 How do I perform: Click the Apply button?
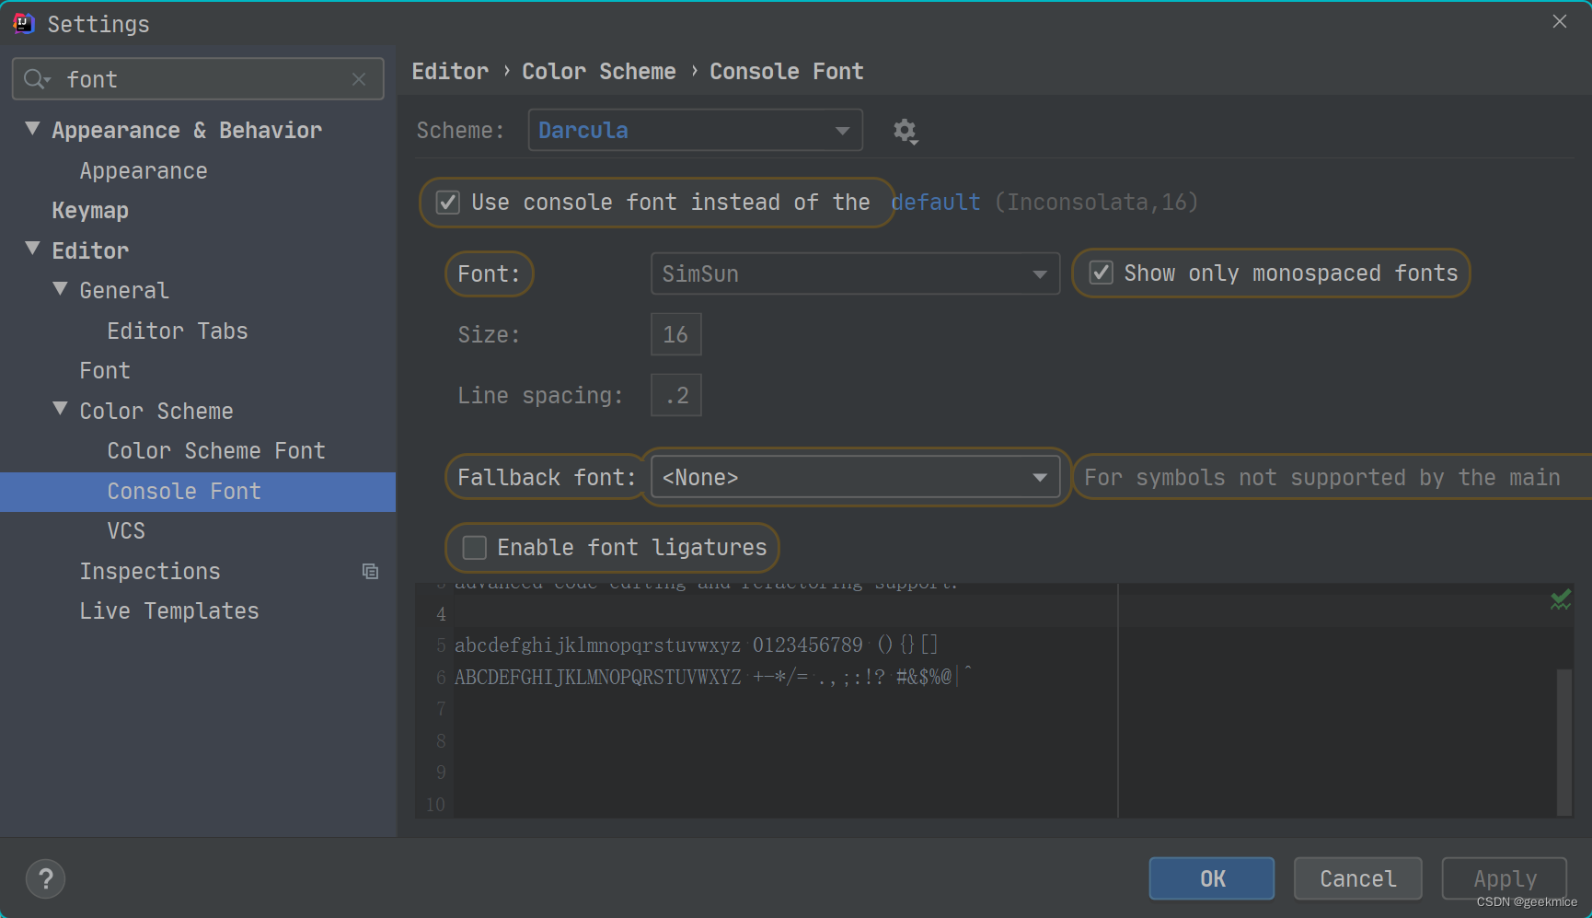tap(1505, 878)
